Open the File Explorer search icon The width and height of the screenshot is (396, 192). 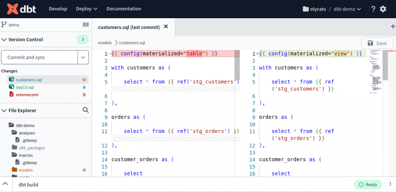click(x=85, y=110)
